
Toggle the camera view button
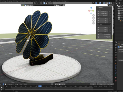(x=94, y=21)
